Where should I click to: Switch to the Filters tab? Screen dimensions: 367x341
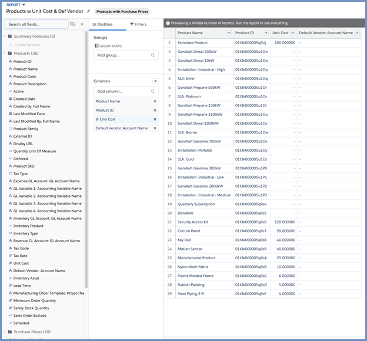point(138,24)
